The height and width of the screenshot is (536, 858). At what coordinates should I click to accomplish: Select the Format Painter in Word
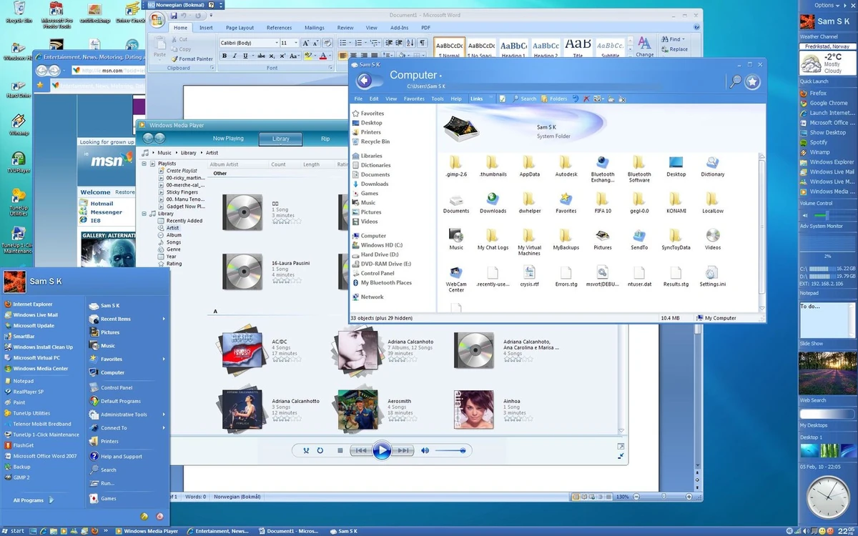pyautogui.click(x=197, y=59)
